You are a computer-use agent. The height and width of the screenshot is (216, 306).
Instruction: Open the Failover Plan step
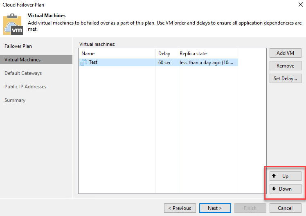(18, 46)
